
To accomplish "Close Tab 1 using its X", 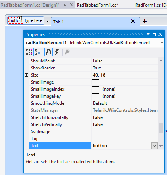I will (133, 21).
